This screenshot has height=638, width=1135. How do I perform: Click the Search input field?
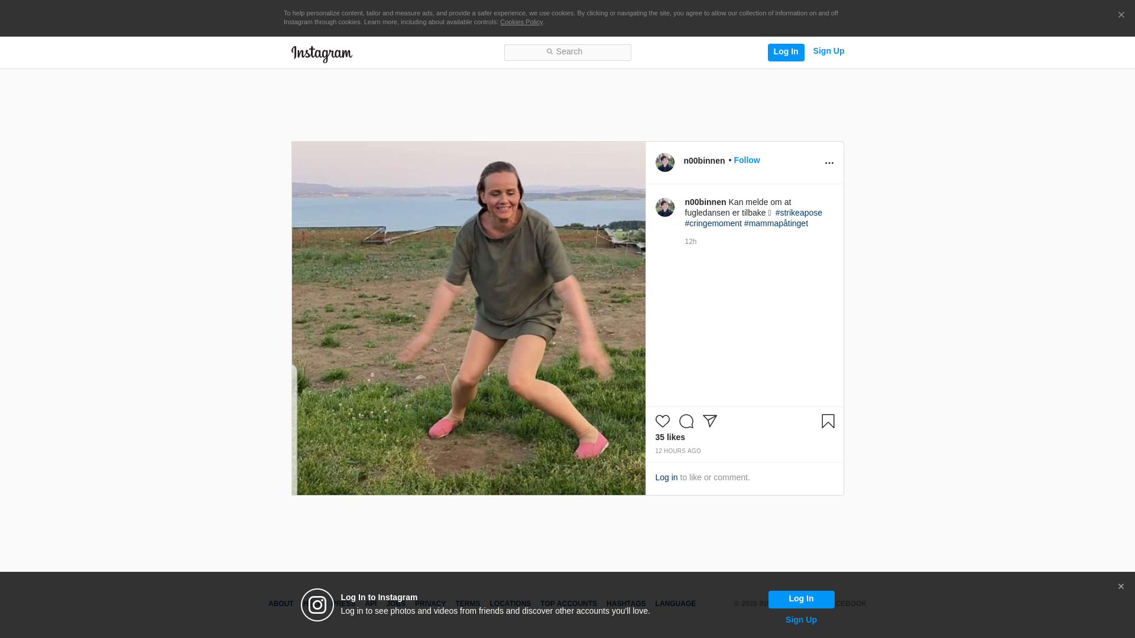(x=567, y=52)
